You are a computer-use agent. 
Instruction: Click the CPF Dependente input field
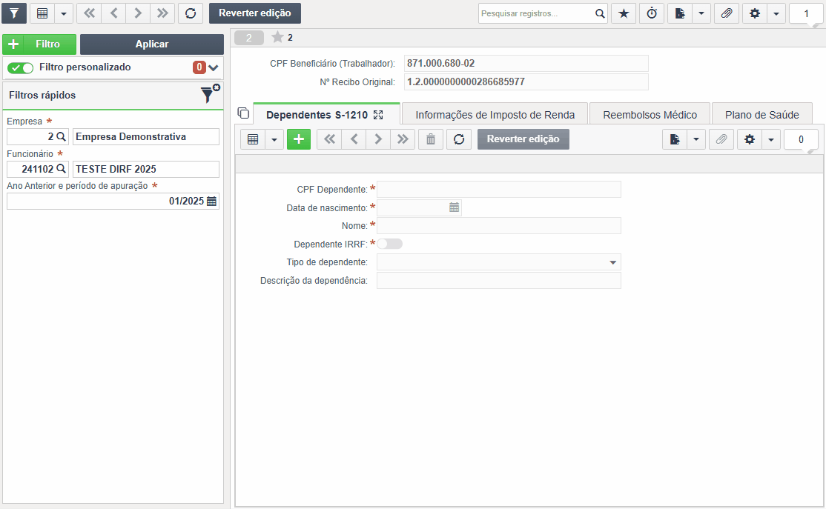(499, 190)
